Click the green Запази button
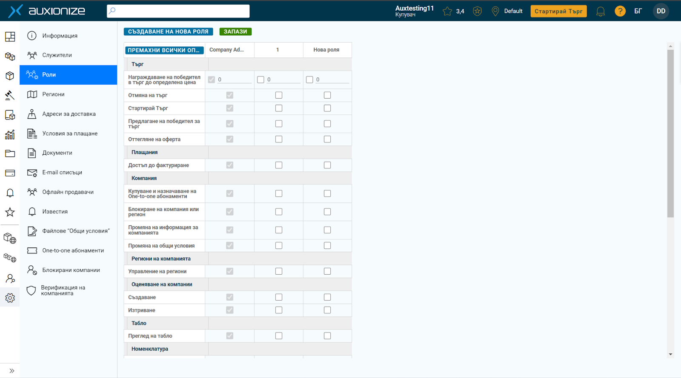This screenshot has height=378, width=681. [x=235, y=31]
